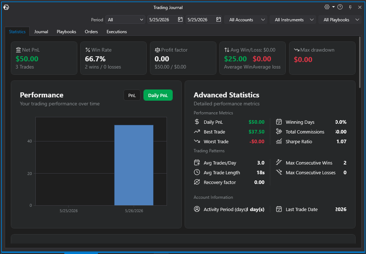Click the $25.00 average win value

(235, 59)
